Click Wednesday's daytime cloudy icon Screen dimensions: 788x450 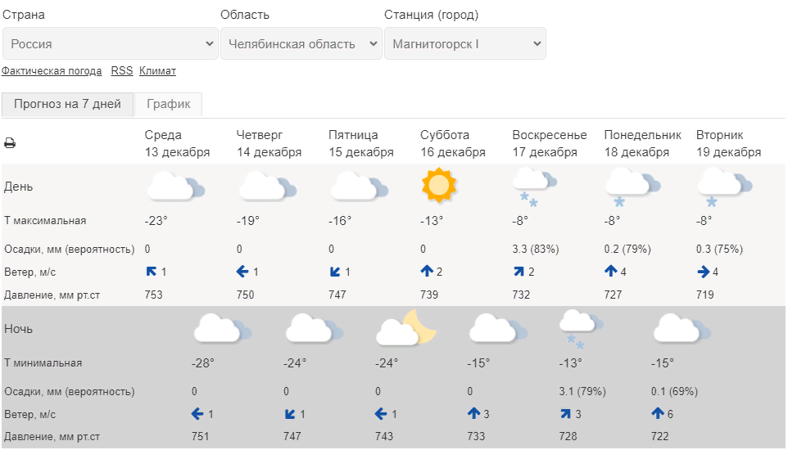pyautogui.click(x=175, y=187)
